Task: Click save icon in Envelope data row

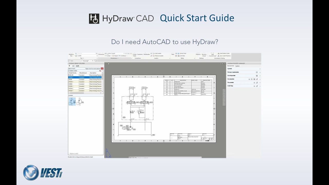Action: click(257, 76)
